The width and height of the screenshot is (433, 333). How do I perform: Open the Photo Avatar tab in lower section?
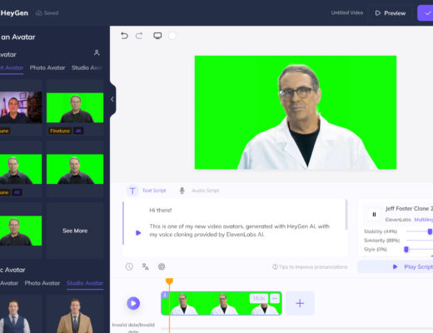point(42,283)
